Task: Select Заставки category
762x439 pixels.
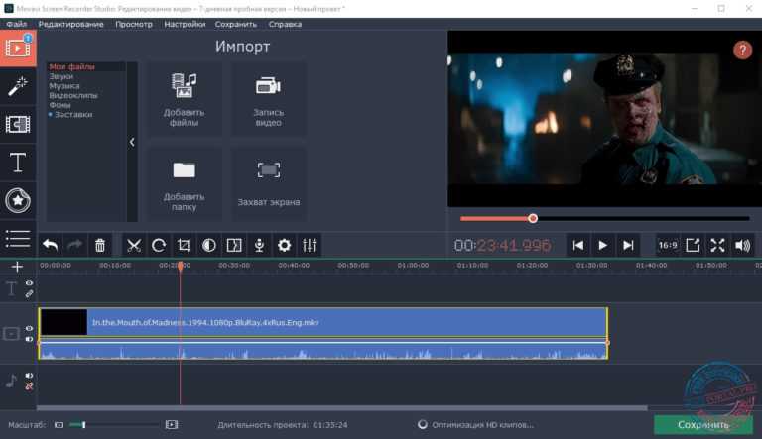Action: (x=73, y=115)
